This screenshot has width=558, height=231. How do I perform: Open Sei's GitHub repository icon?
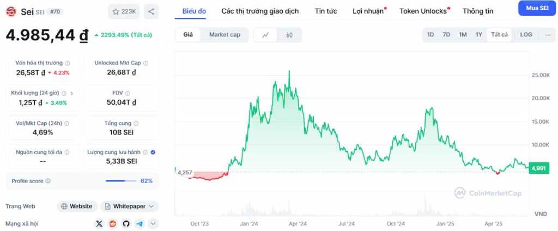[126, 223]
